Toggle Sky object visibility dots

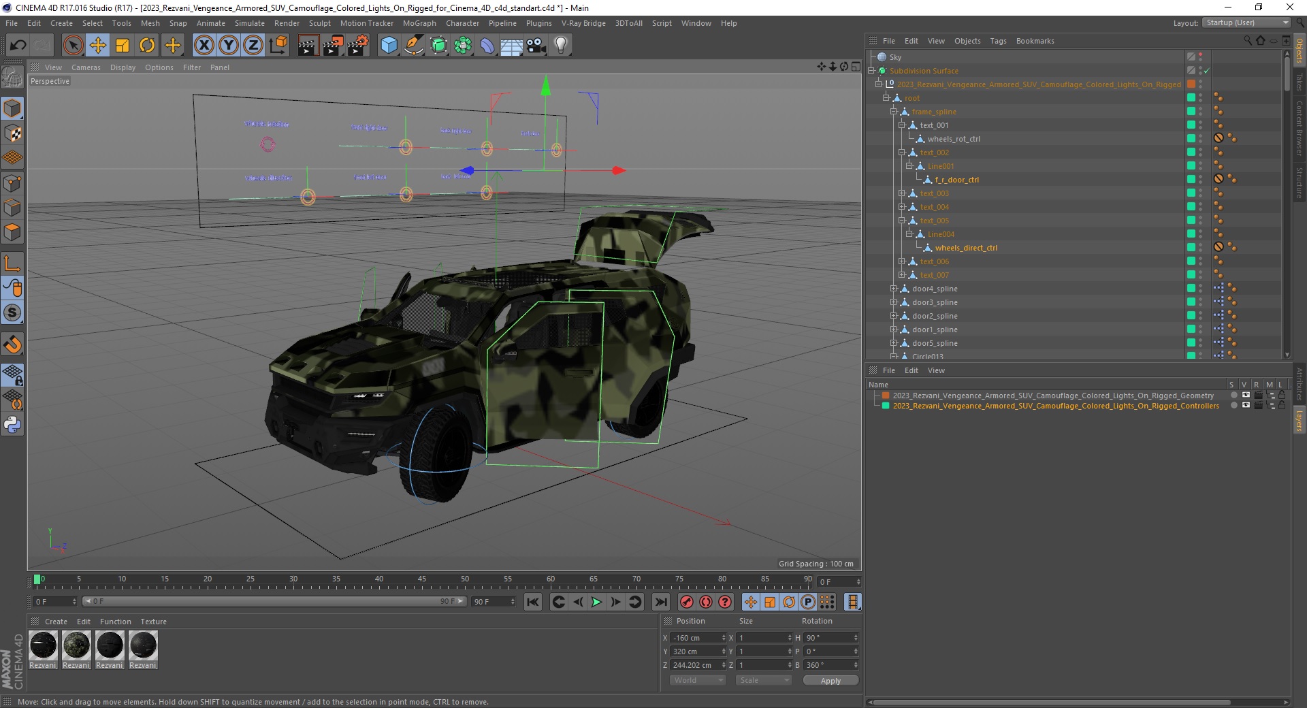pos(1201,57)
